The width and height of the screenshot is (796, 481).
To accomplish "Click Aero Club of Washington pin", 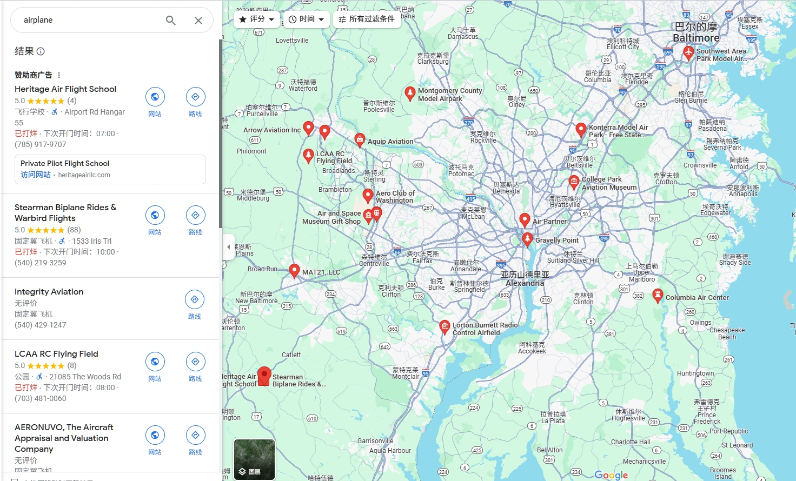I will coord(368,196).
